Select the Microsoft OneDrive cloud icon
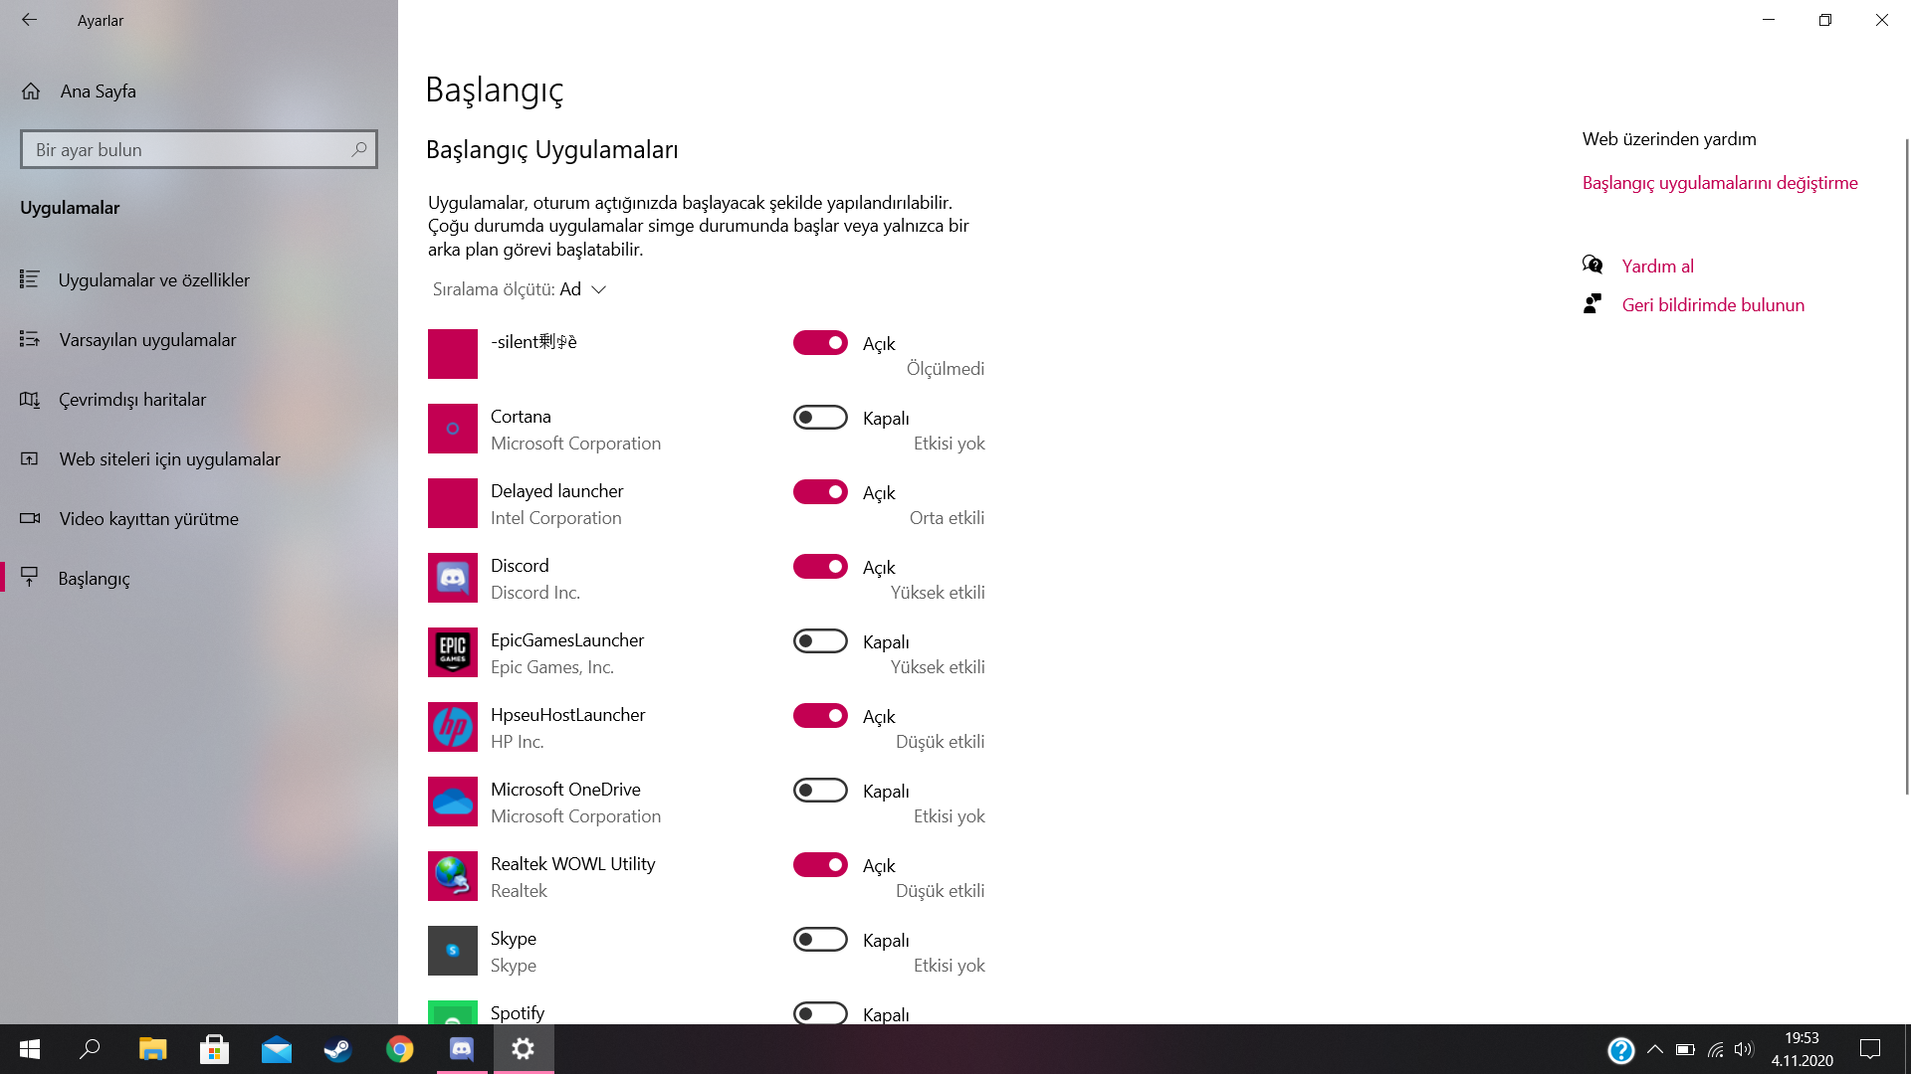The width and height of the screenshot is (1911, 1074). (x=453, y=802)
